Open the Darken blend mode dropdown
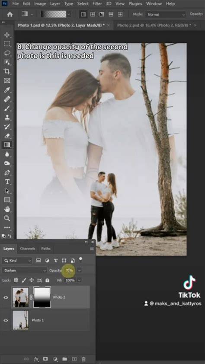 [24, 271]
